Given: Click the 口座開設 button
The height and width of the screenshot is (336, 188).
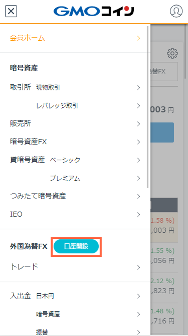Looking at the screenshot, I should coord(76,246).
